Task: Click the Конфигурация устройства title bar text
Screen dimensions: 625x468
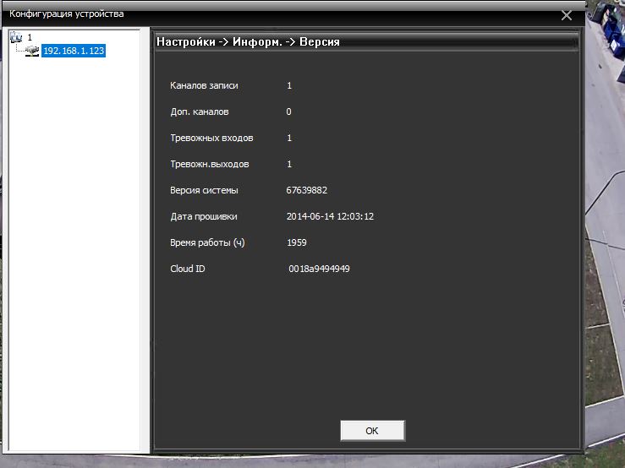Action: pyautogui.click(x=66, y=14)
